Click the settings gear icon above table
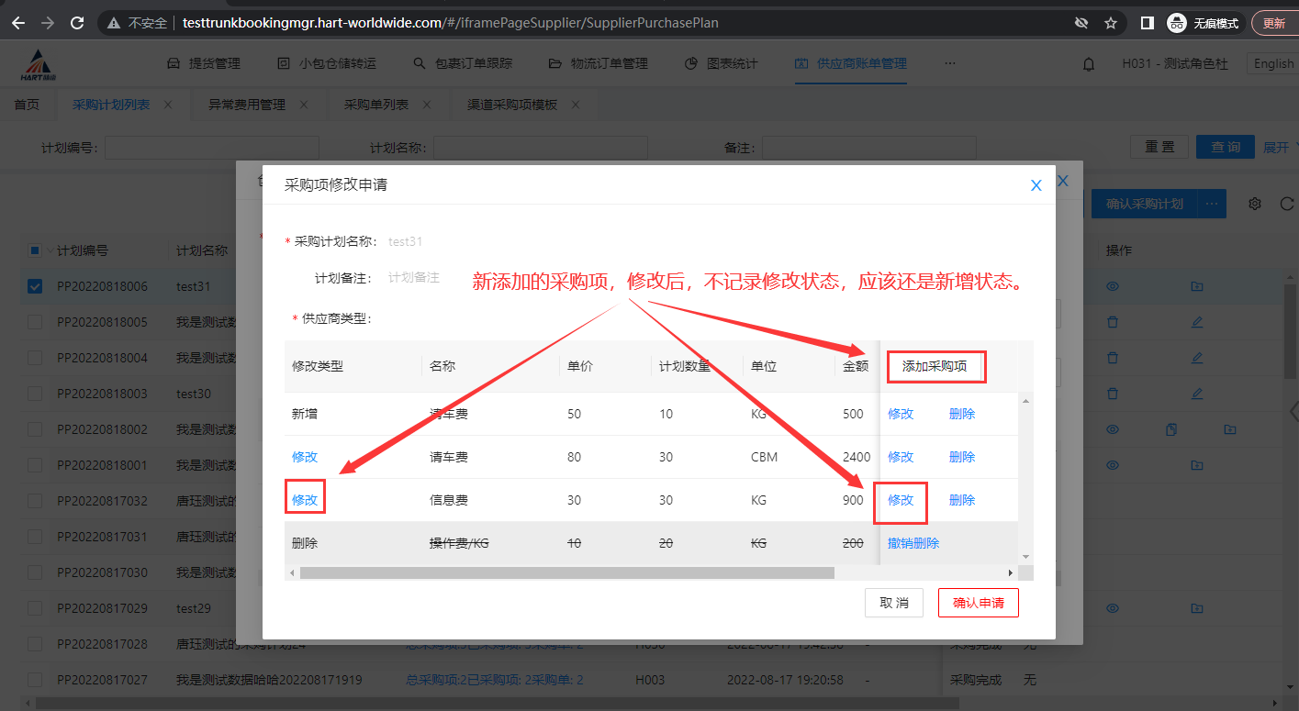 coord(1255,204)
